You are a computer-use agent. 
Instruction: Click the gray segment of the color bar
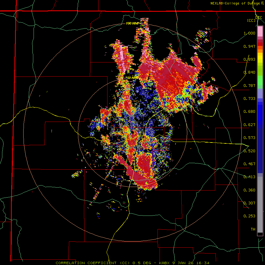pos(260,205)
